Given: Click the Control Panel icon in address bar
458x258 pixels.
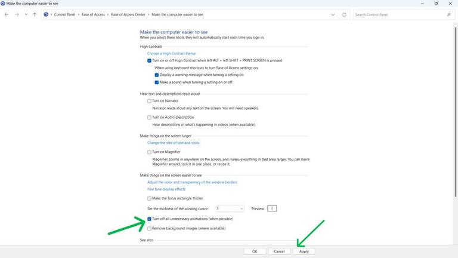Looking at the screenshot, I should 46,14.
